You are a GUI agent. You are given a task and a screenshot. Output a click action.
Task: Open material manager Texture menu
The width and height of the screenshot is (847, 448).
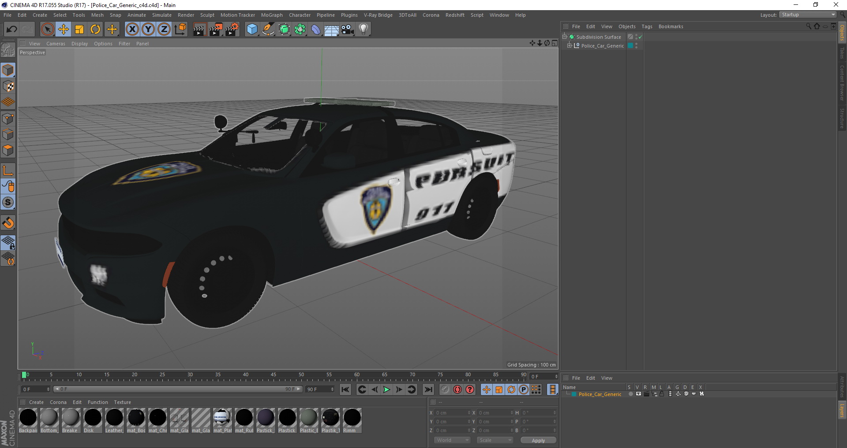pos(122,402)
